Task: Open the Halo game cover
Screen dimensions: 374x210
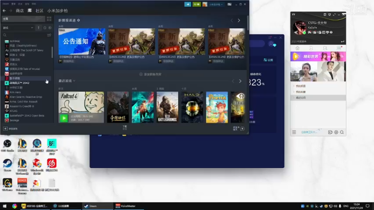Action: [192, 107]
